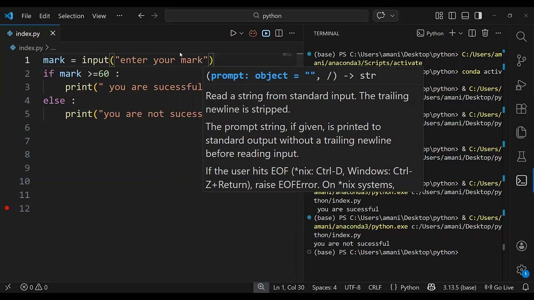The height and width of the screenshot is (300, 534).
Task: Select the TERMINAL panel tab
Action: [x=326, y=33]
